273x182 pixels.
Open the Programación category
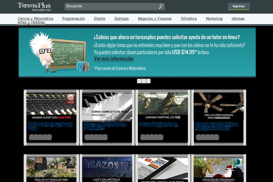coord(73,19)
